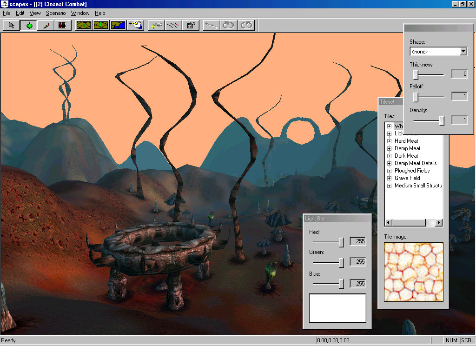Select the red claw marks tool
This screenshot has height=346, width=476.
point(173,25)
